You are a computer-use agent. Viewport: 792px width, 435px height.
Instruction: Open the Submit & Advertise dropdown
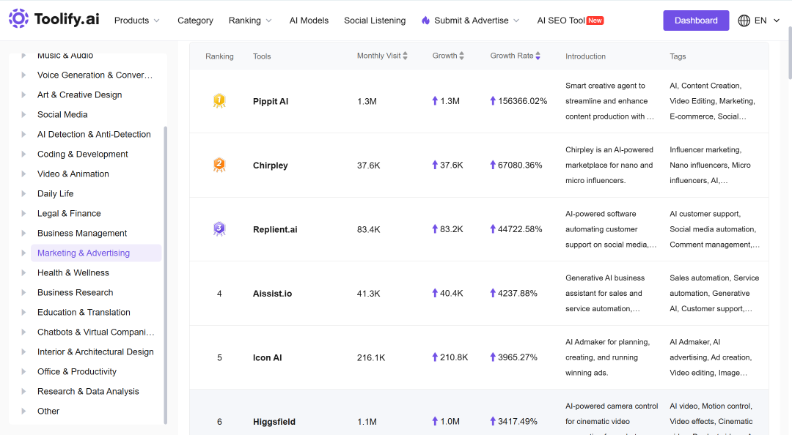pyautogui.click(x=471, y=21)
